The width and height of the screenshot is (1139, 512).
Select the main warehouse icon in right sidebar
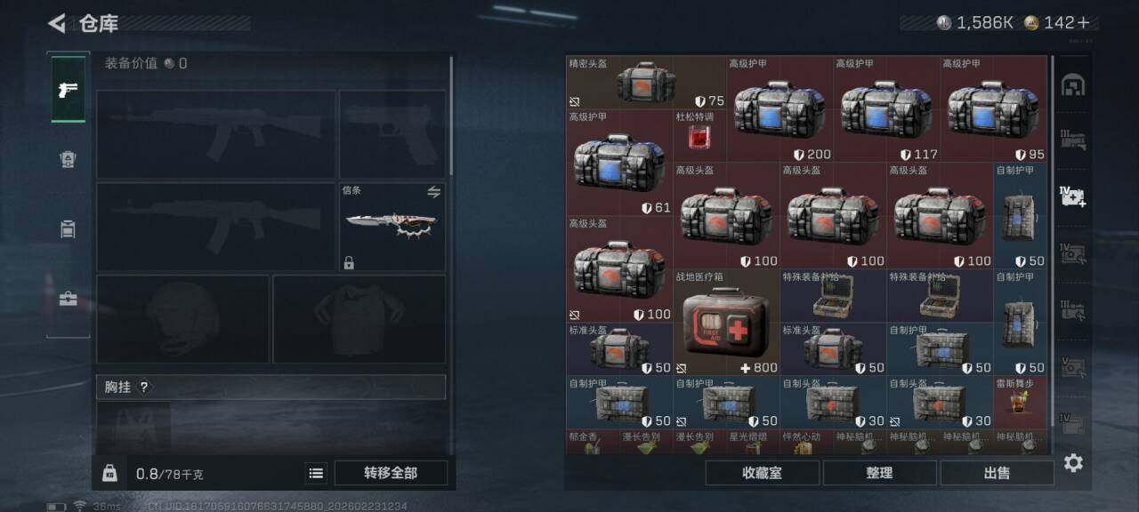1073,84
